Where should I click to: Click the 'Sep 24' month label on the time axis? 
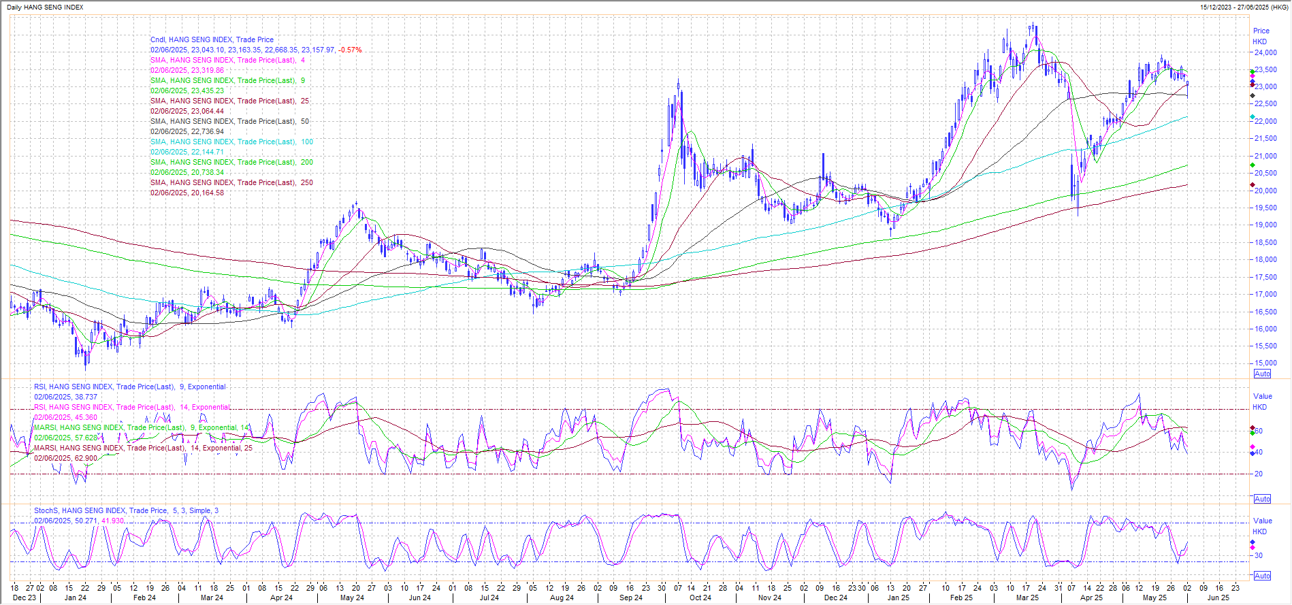(630, 598)
